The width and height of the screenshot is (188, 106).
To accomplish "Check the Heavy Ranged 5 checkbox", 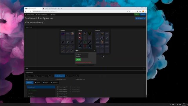I will (x=58, y=96).
